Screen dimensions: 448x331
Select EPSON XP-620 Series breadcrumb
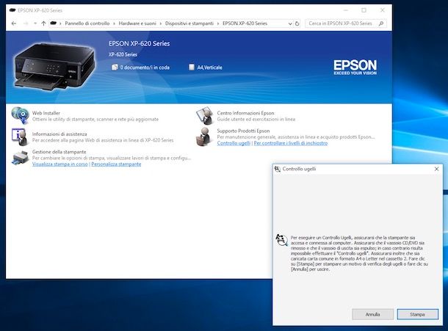(245, 23)
